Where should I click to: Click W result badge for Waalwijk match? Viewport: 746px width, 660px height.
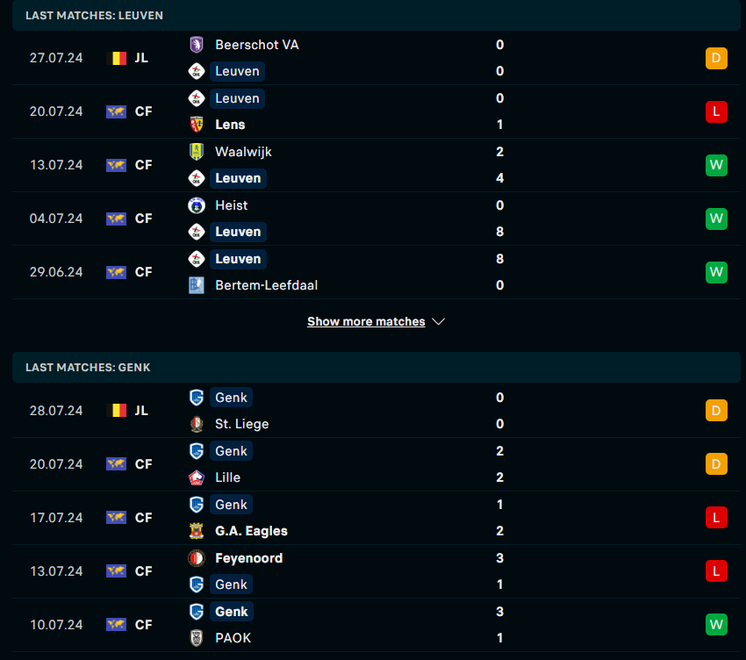click(716, 165)
